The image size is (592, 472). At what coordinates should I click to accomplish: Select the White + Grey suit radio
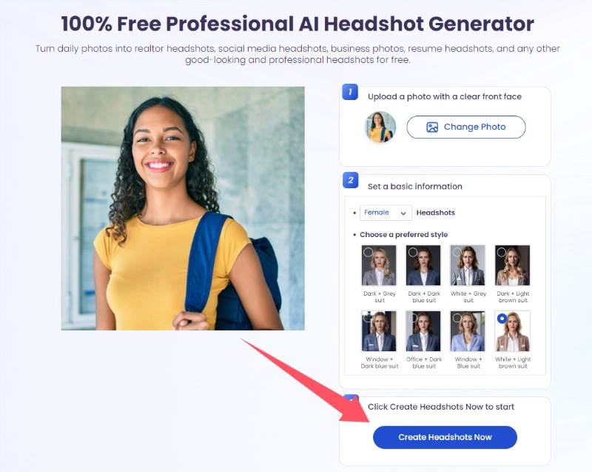[457, 252]
